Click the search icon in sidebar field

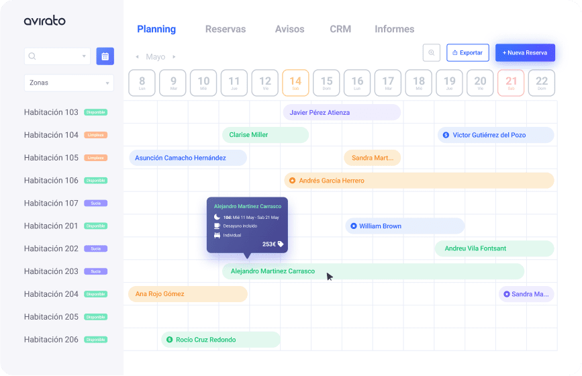(32, 56)
